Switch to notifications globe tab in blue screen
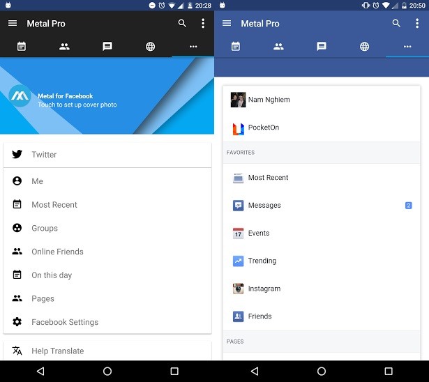The image size is (429, 382). (364, 47)
